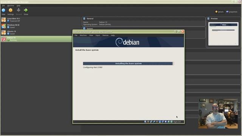Switch to Details view

point(219,12)
